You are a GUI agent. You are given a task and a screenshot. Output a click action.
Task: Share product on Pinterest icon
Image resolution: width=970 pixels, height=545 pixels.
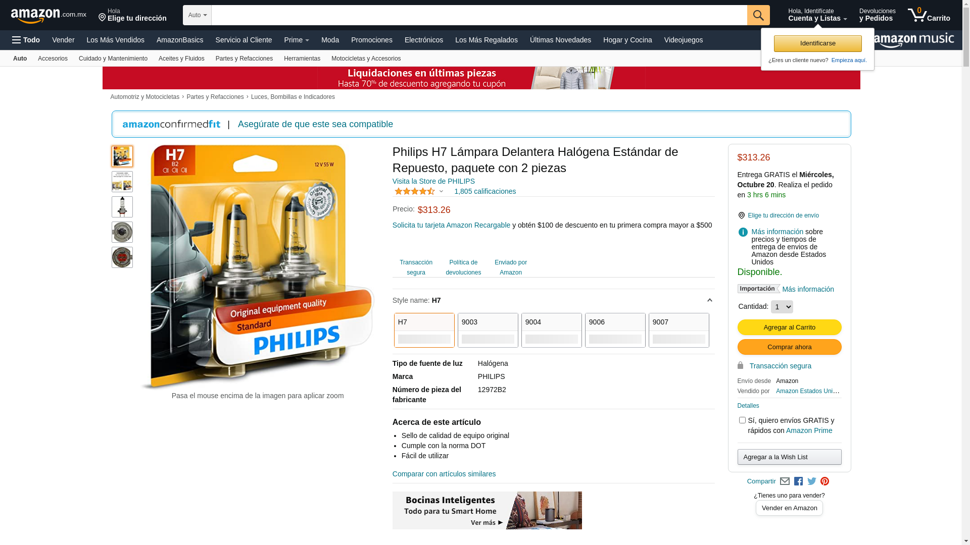coord(825,481)
